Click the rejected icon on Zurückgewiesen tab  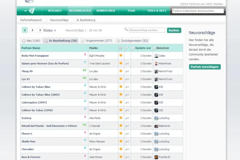click(118, 41)
